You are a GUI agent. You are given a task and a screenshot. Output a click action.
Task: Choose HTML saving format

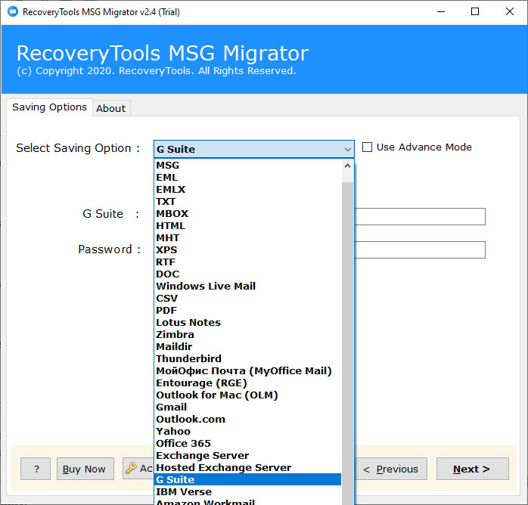(248, 226)
